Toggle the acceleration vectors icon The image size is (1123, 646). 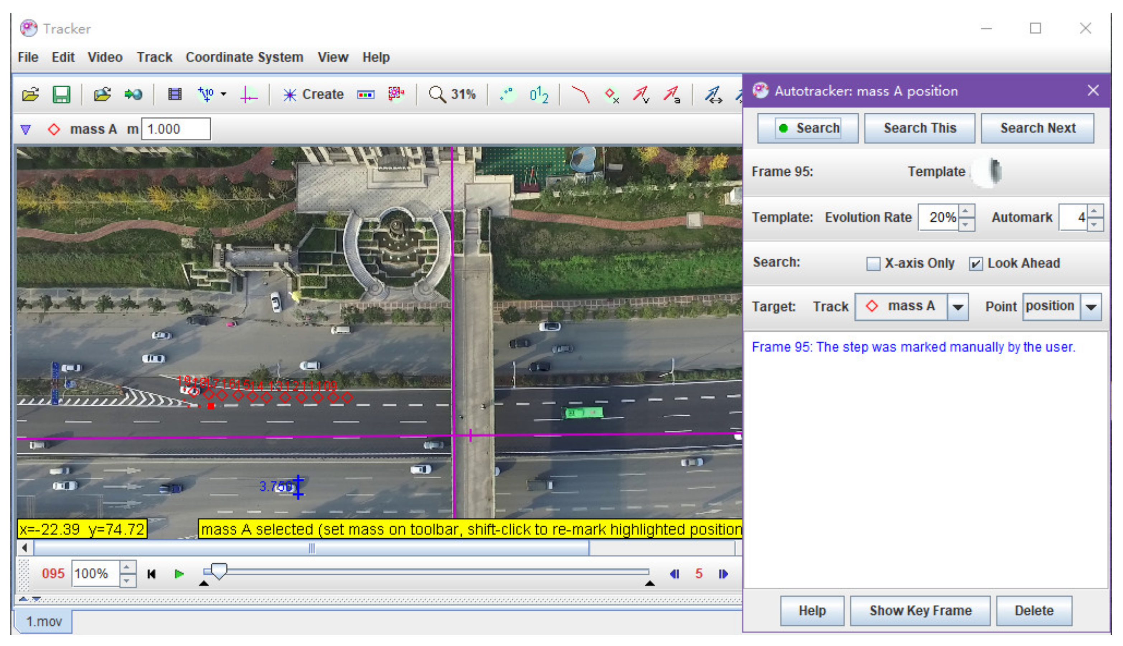(672, 94)
